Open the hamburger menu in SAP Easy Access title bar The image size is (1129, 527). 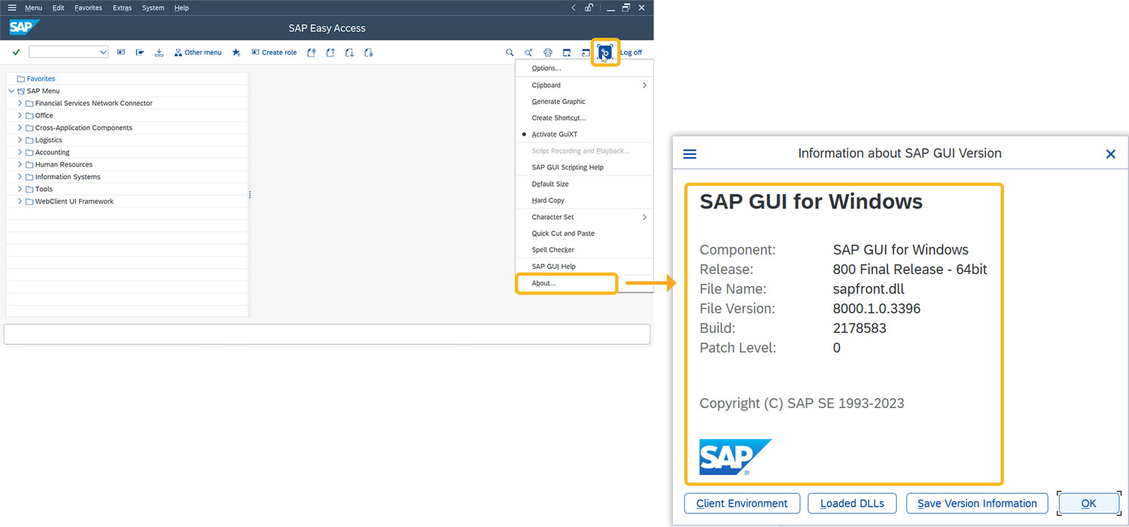(x=11, y=8)
